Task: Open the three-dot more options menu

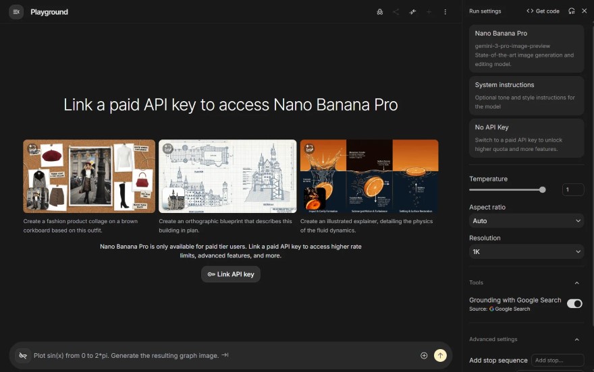Action: (x=445, y=12)
